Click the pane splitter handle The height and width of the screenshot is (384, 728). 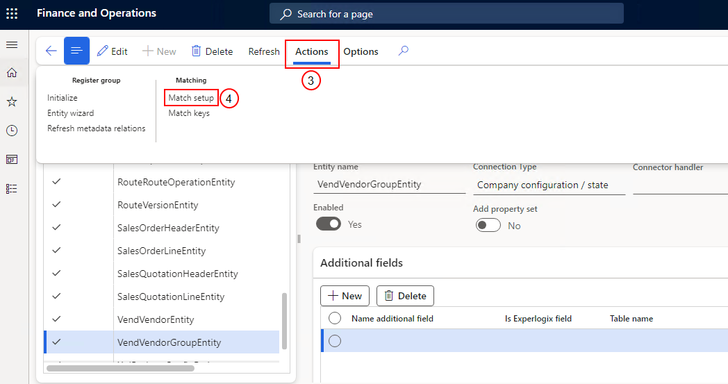pos(299,239)
